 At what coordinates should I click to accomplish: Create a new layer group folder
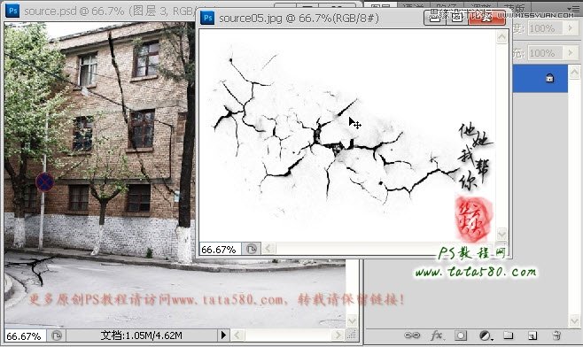pos(509,335)
